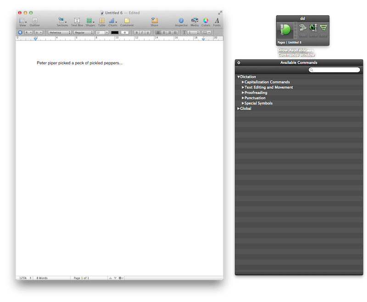Open the columns dropdown

206,32
